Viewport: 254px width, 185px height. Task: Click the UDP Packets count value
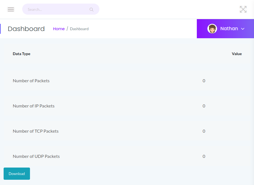(204, 156)
